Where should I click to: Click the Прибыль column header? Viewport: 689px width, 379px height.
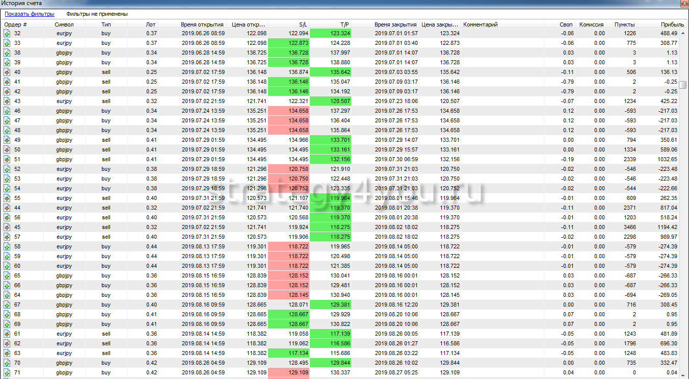[672, 24]
